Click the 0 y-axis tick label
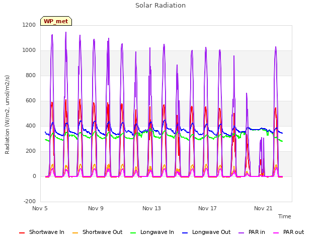 pyautogui.click(x=34, y=176)
